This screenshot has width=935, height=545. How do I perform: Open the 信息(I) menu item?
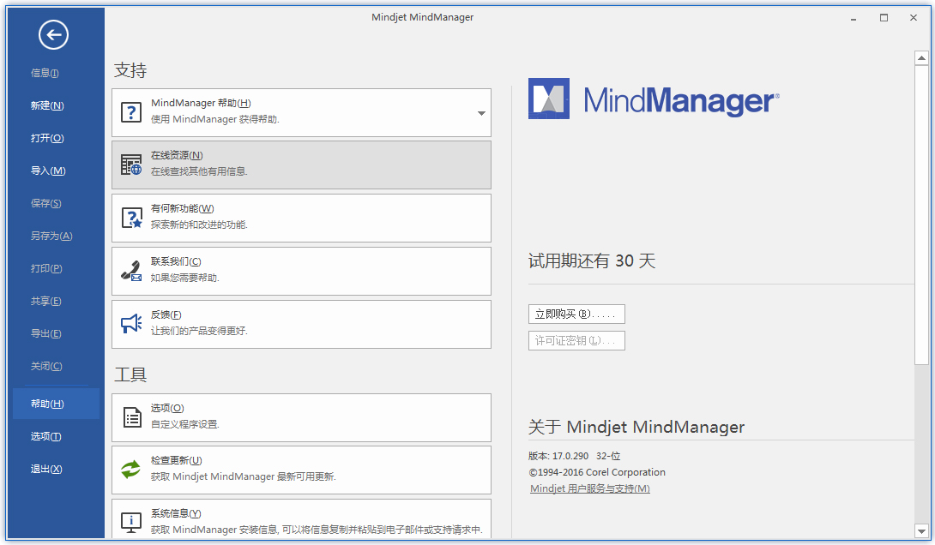45,73
